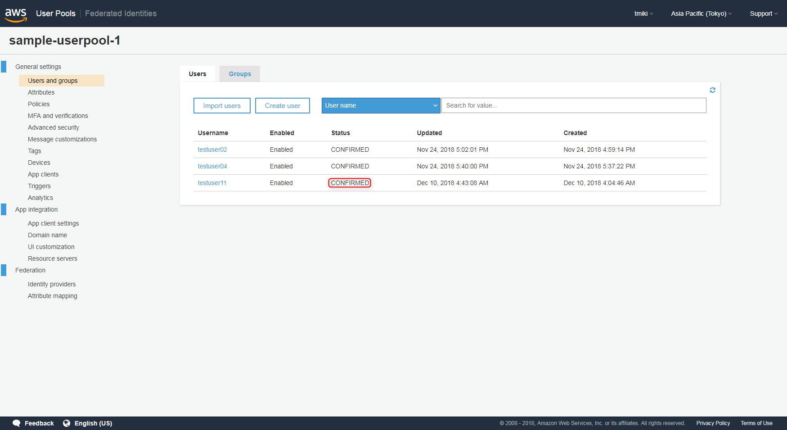Viewport: 787px width, 430px height.
Task: Open the testuser11 user details
Action: [x=212, y=183]
